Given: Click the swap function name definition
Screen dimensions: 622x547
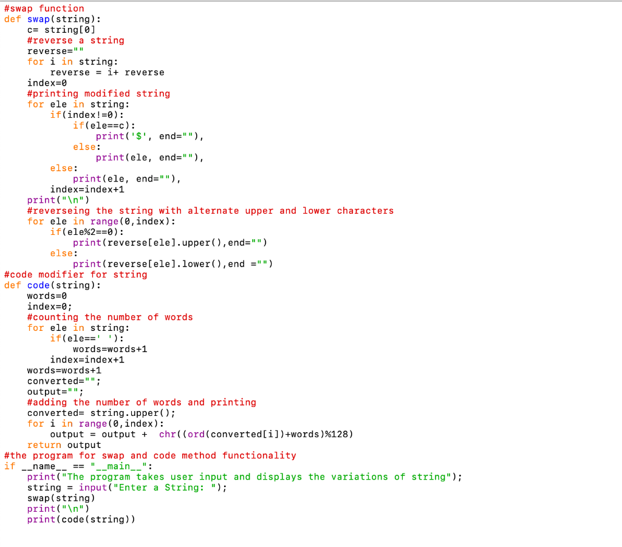Looking at the screenshot, I should [38, 19].
